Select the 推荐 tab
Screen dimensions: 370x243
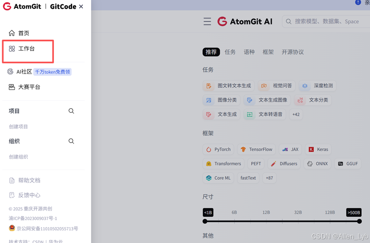(211, 52)
